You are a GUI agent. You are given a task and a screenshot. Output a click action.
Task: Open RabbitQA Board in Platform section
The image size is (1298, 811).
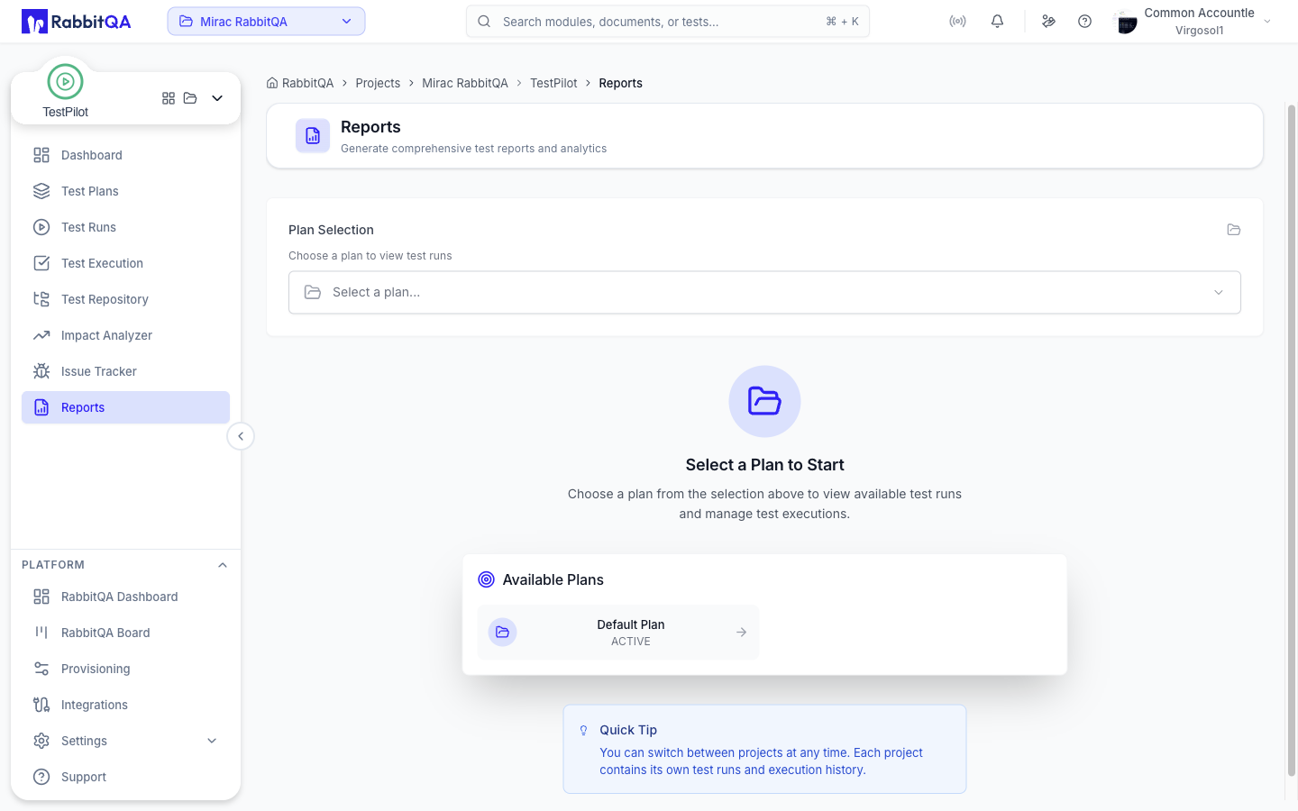click(125, 633)
